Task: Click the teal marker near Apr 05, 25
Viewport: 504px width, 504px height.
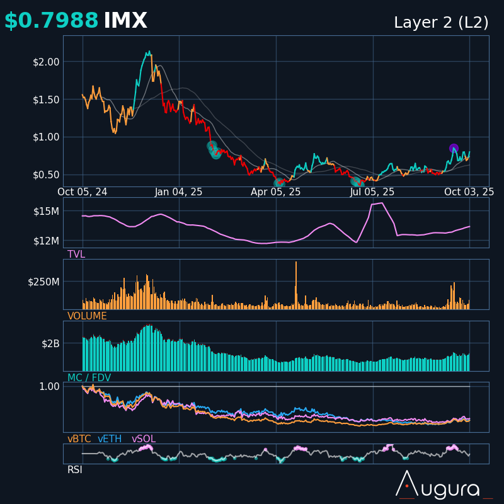Action: pyautogui.click(x=279, y=183)
